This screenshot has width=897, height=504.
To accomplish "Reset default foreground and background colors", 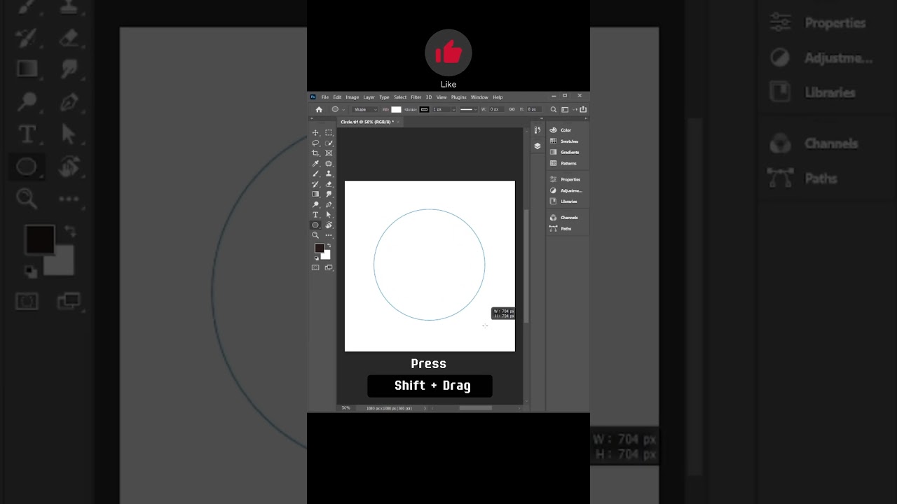I will point(316,258).
